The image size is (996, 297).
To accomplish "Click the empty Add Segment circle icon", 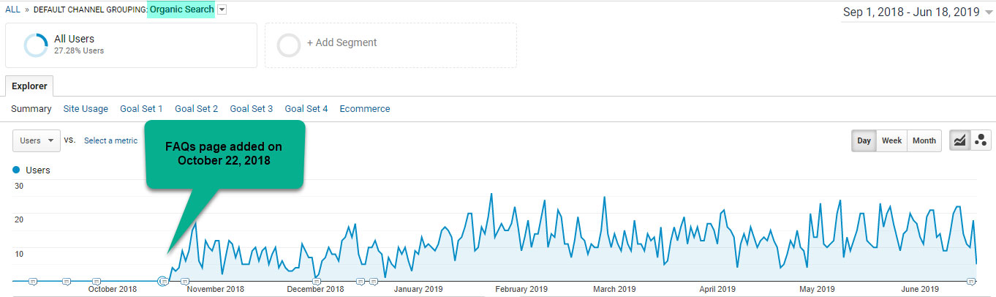I will click(289, 45).
